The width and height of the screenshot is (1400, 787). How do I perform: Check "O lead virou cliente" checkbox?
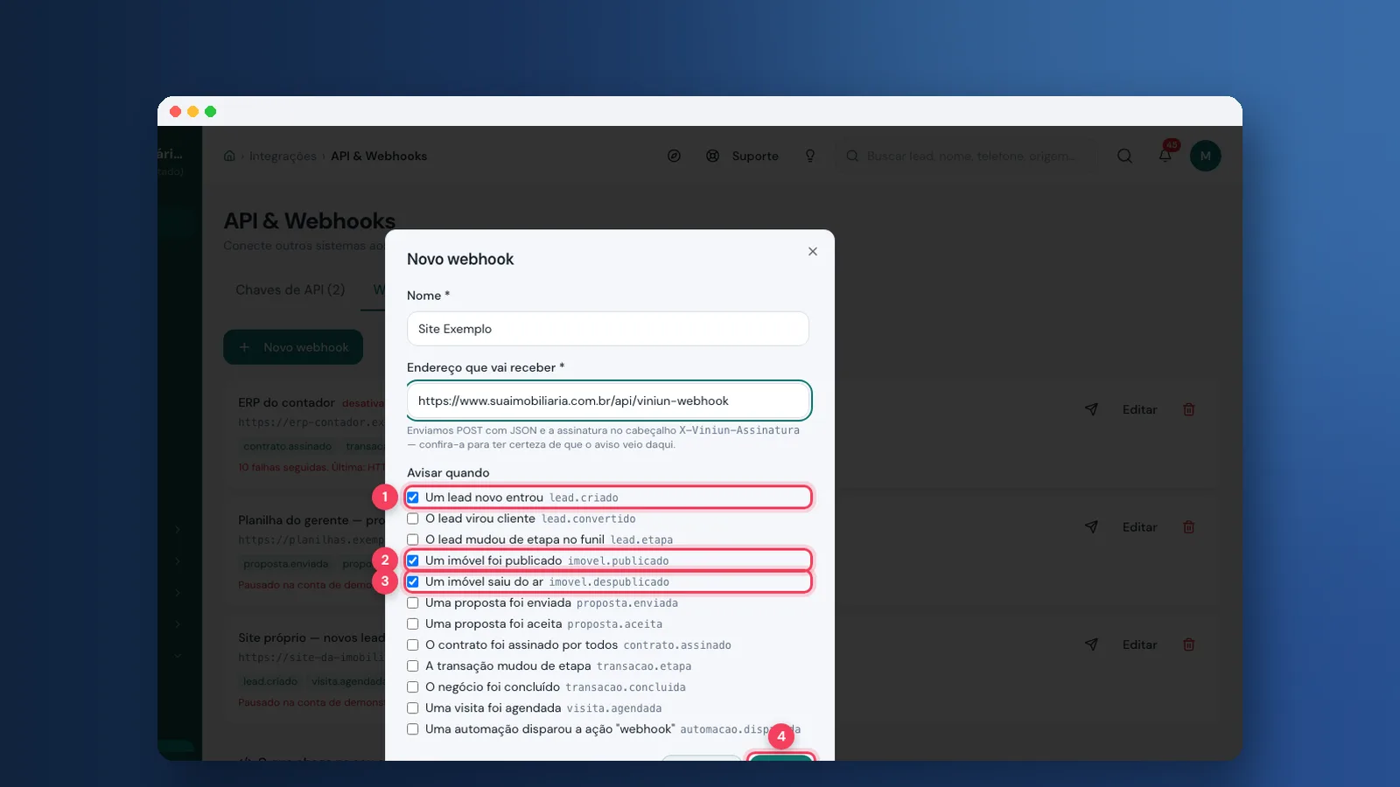tap(413, 519)
